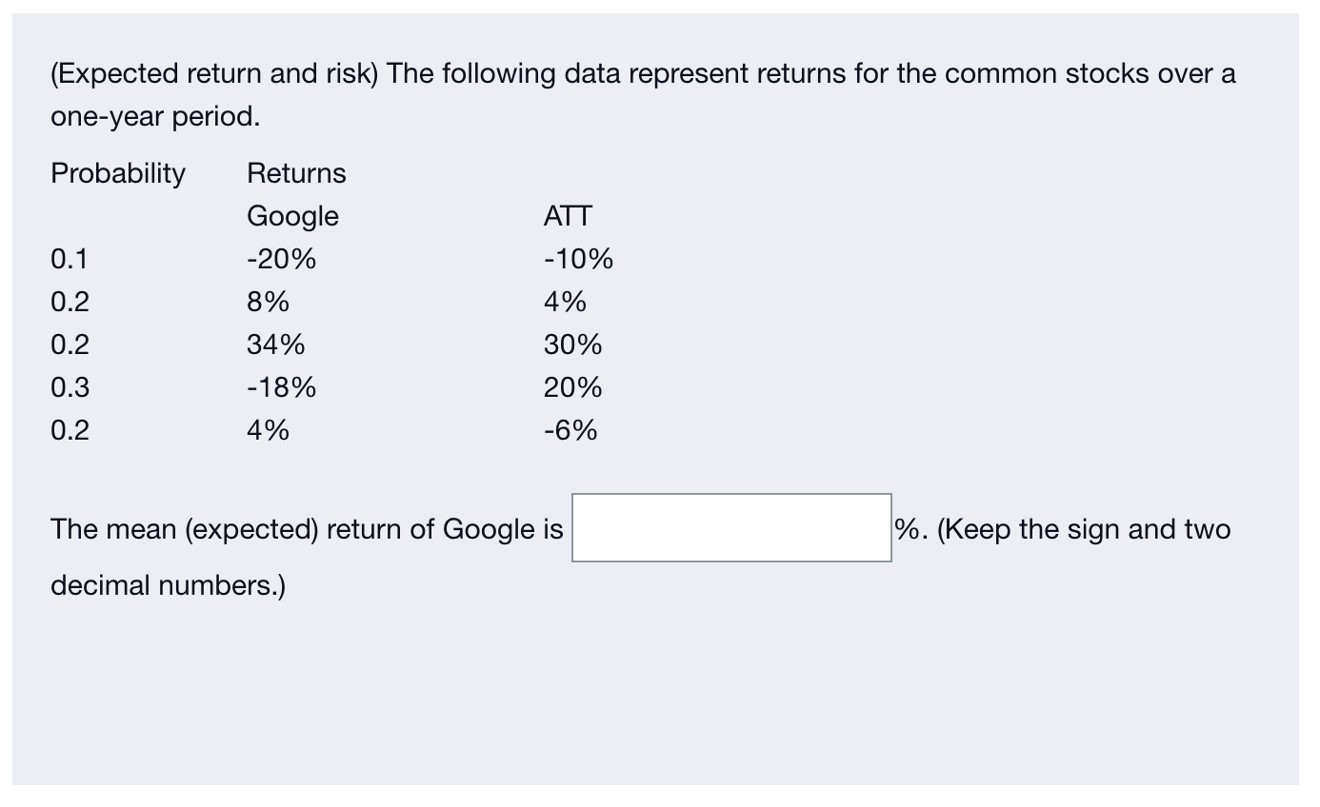1320x807 pixels.
Task: Select the 'decimal numbers' instruction text
Action: point(167,584)
